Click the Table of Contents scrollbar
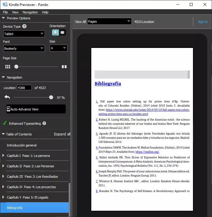212x217 pixels. click(x=69, y=199)
